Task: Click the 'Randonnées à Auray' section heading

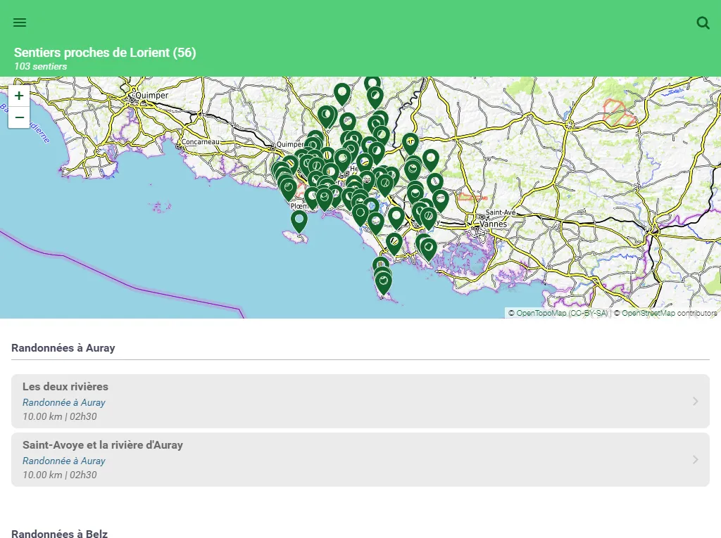Action: [x=63, y=347]
